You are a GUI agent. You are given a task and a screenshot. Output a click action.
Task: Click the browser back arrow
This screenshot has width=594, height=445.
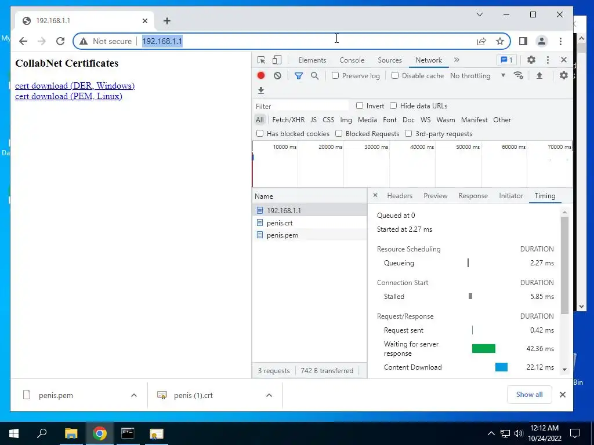(23, 41)
